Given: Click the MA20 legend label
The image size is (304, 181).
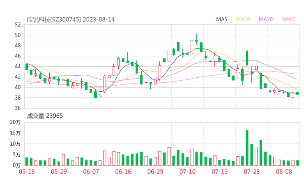Looking at the screenshot, I should [x=266, y=19].
